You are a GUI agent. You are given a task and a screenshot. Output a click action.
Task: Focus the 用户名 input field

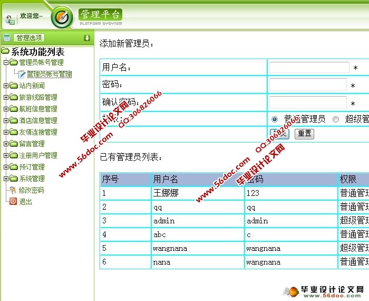click(x=309, y=67)
